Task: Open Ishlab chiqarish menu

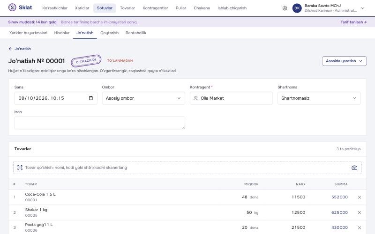Action: 232,8
